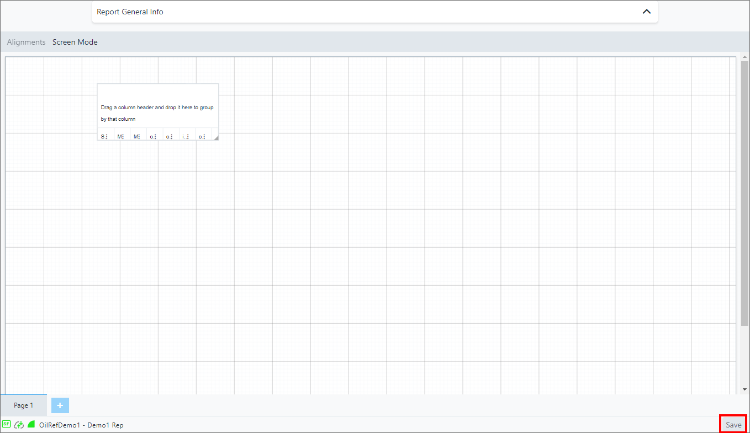Open column menu of the i.. column
This screenshot has width=750, height=433.
[x=188, y=136]
